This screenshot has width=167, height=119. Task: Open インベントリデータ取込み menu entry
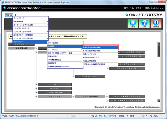click(31, 38)
